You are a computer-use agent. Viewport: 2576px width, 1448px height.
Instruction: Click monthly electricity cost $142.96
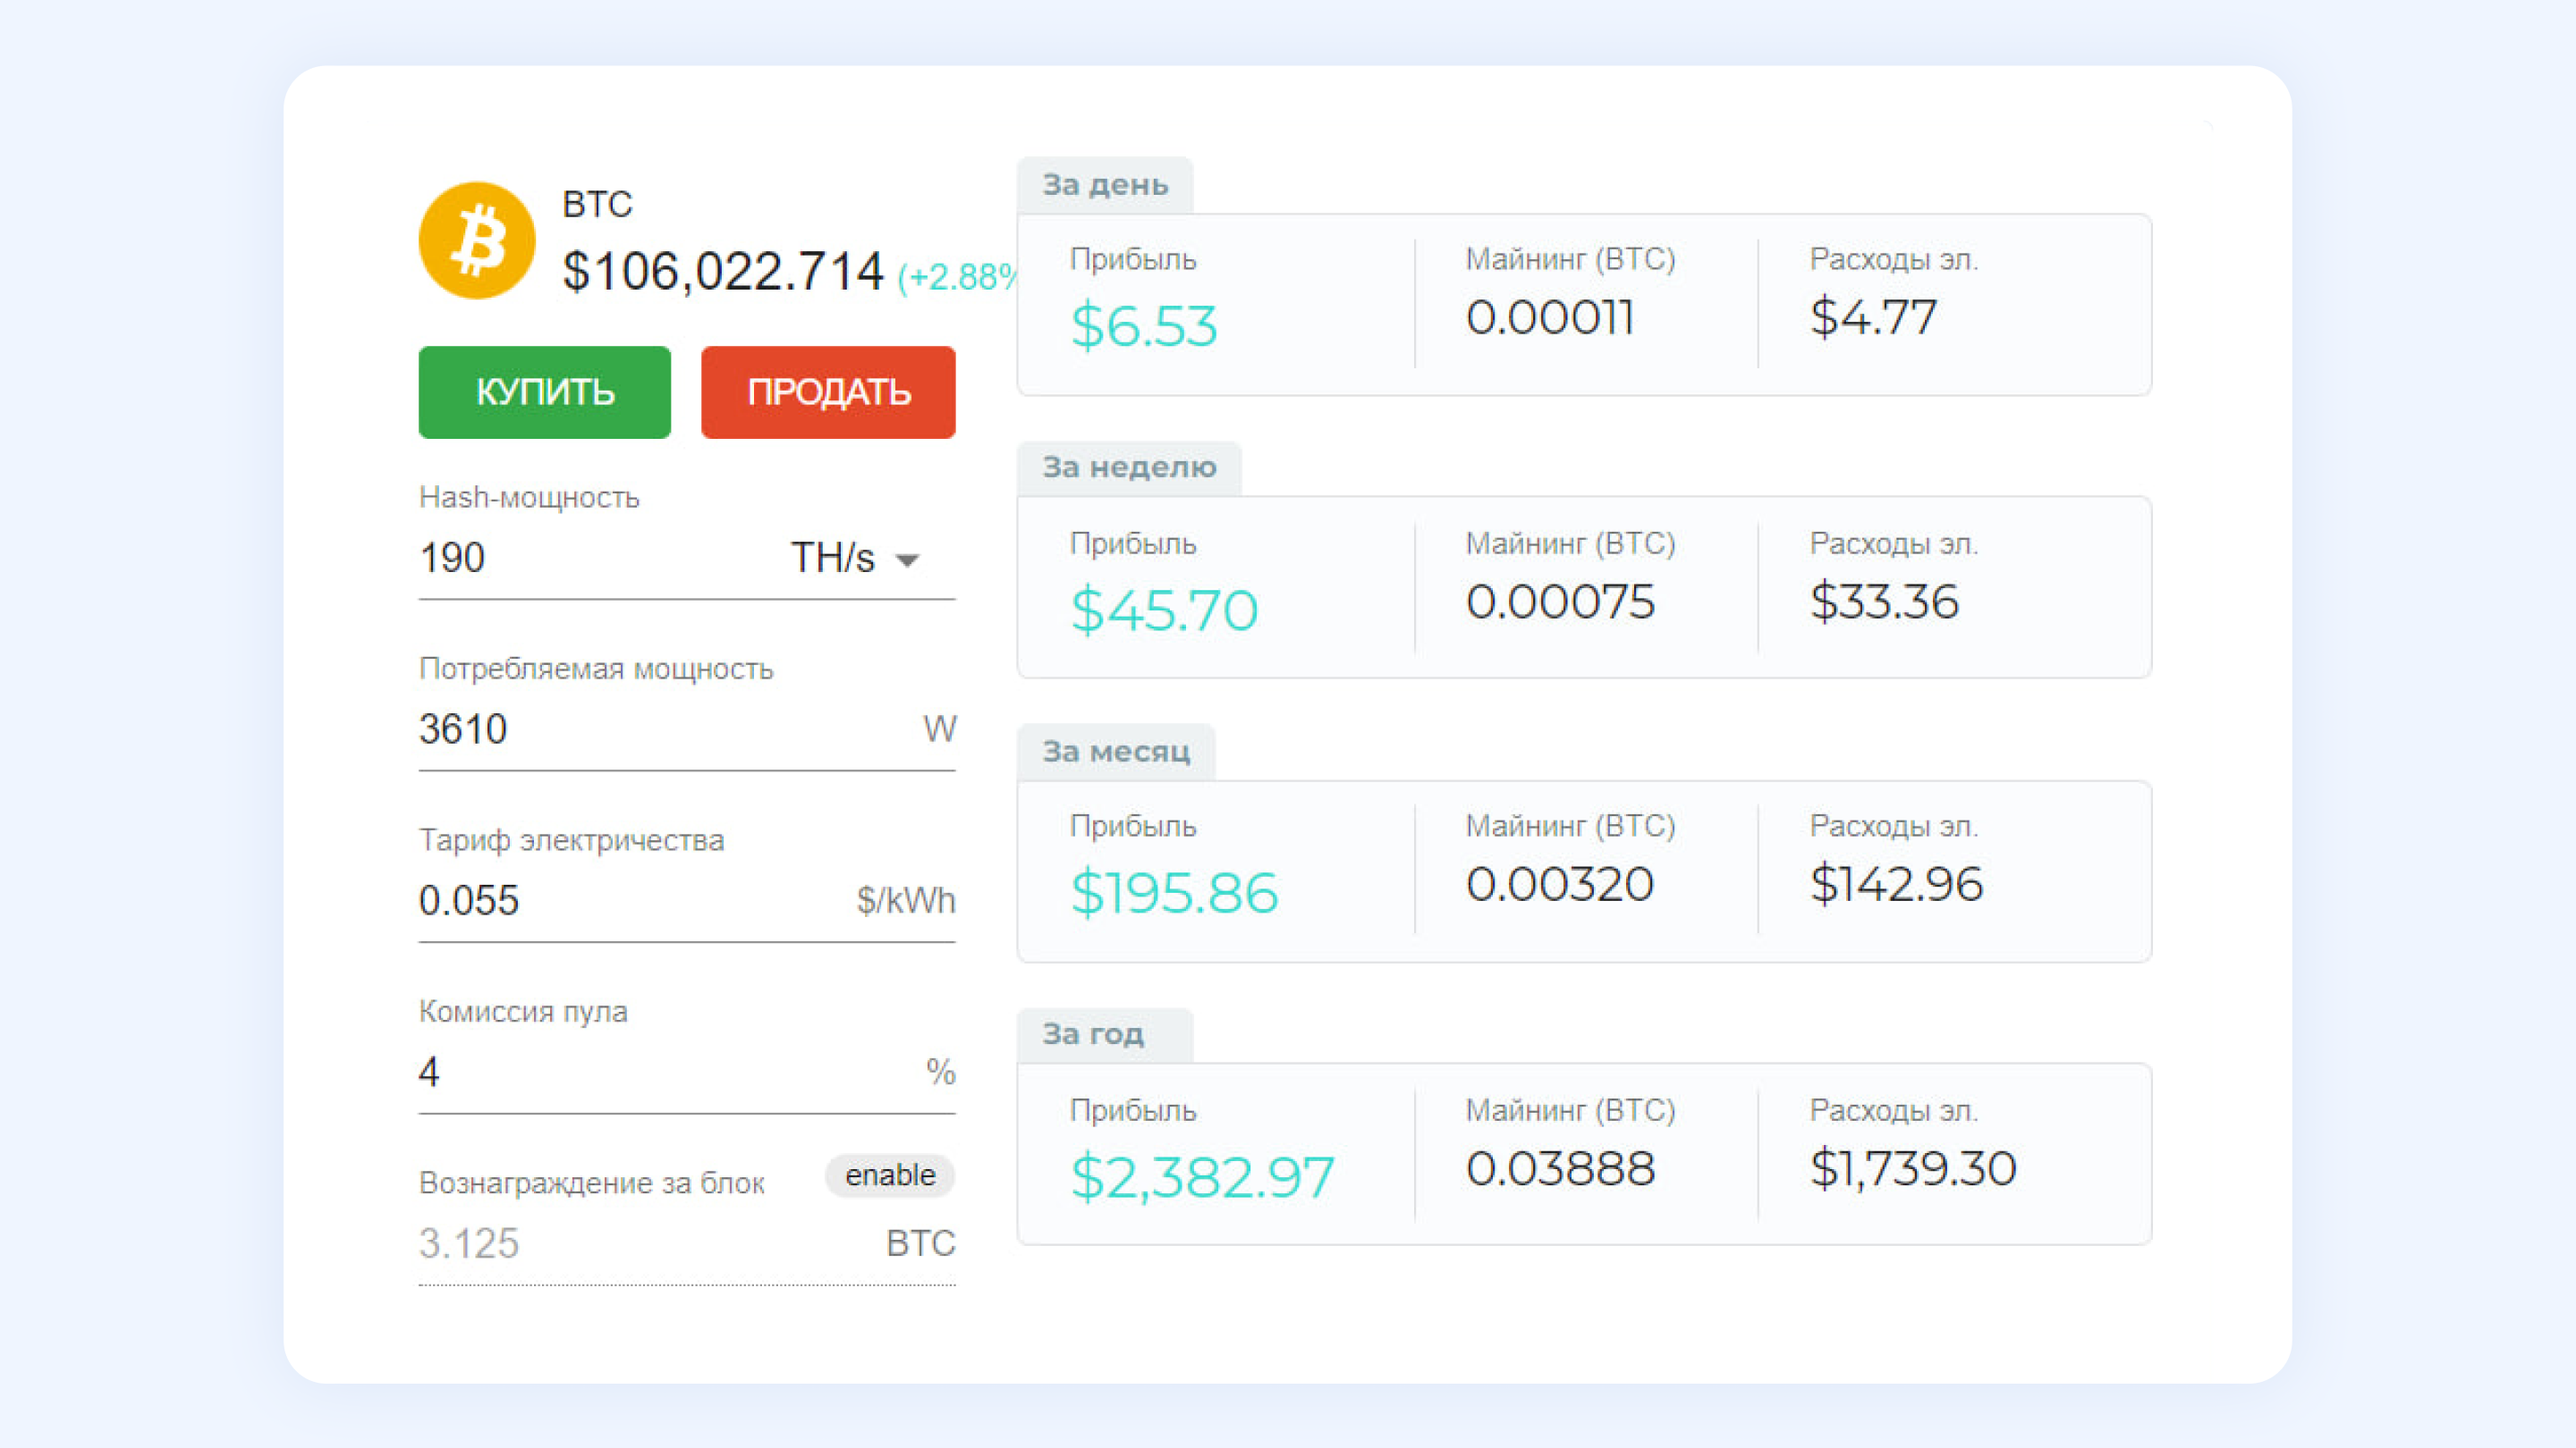click(x=1896, y=884)
